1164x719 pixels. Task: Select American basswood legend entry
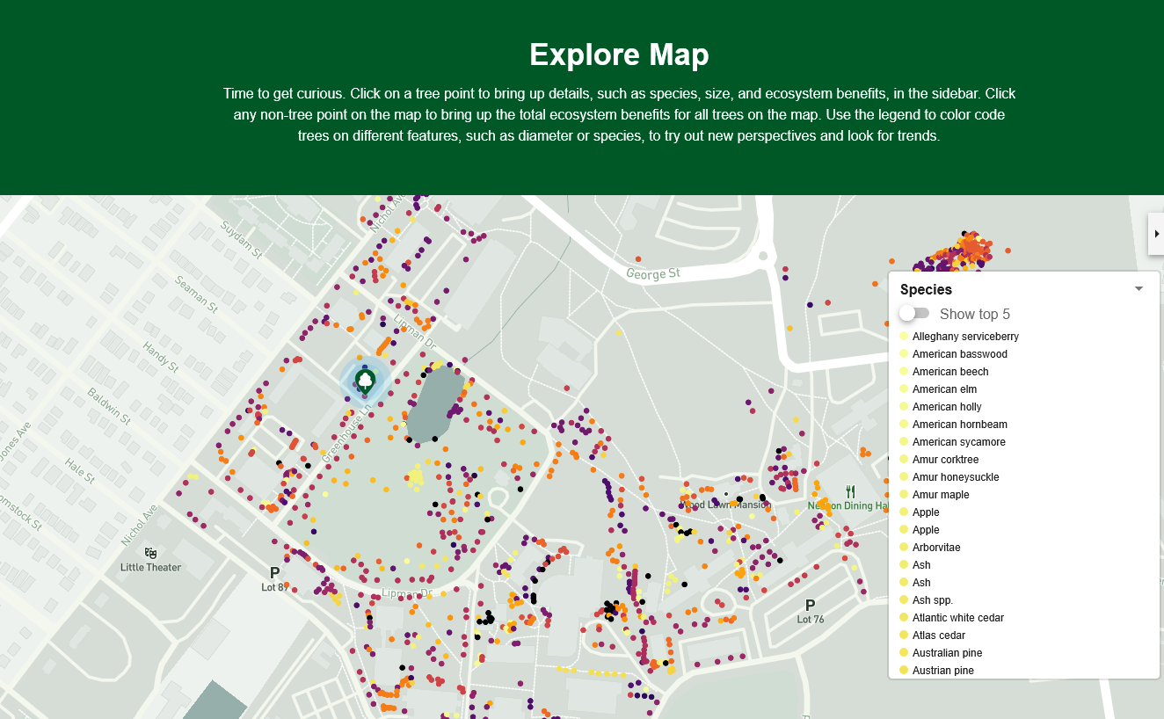tap(959, 354)
